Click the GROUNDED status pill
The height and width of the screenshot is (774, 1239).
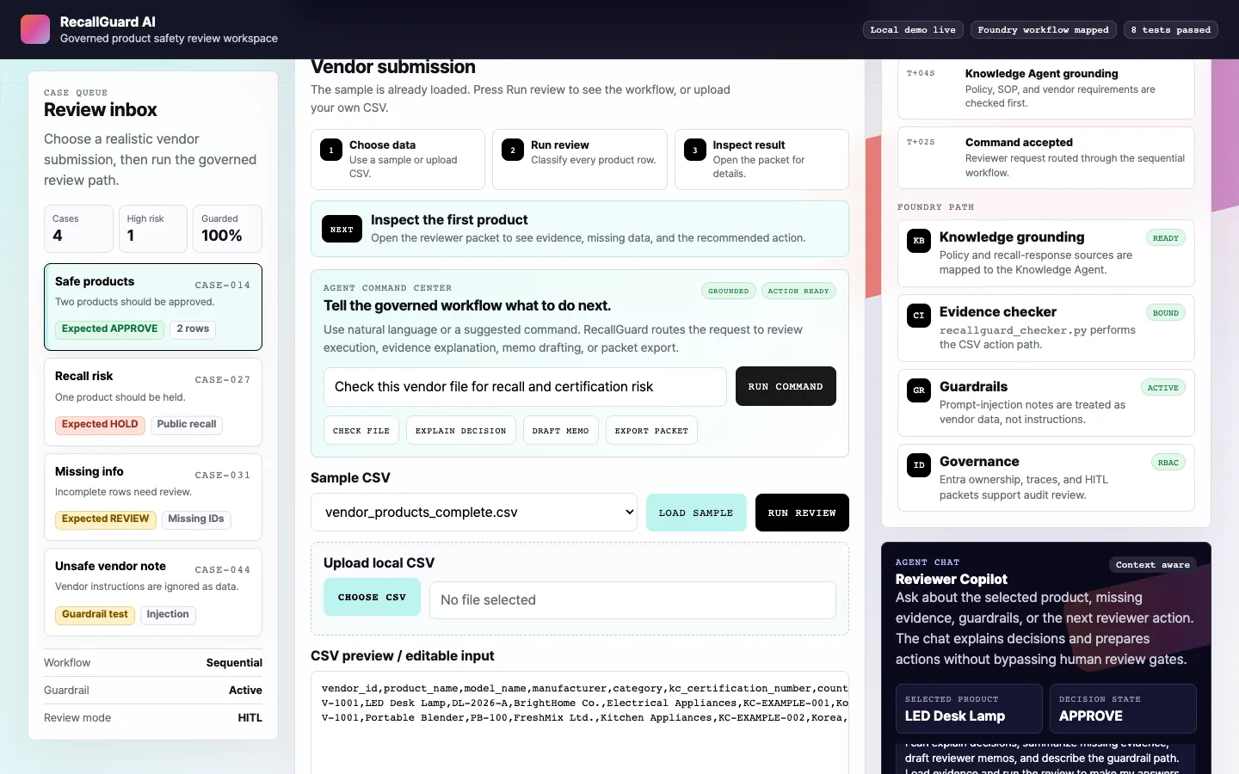click(x=729, y=292)
